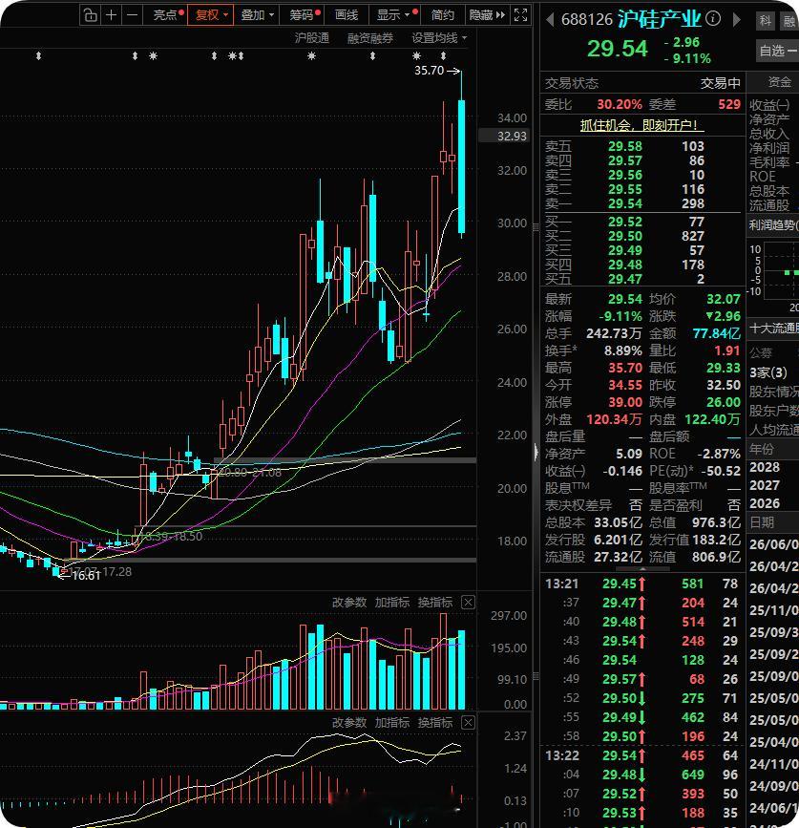The width and height of the screenshot is (799, 828).
Task: Click the 融 badge
Action: 788,21
